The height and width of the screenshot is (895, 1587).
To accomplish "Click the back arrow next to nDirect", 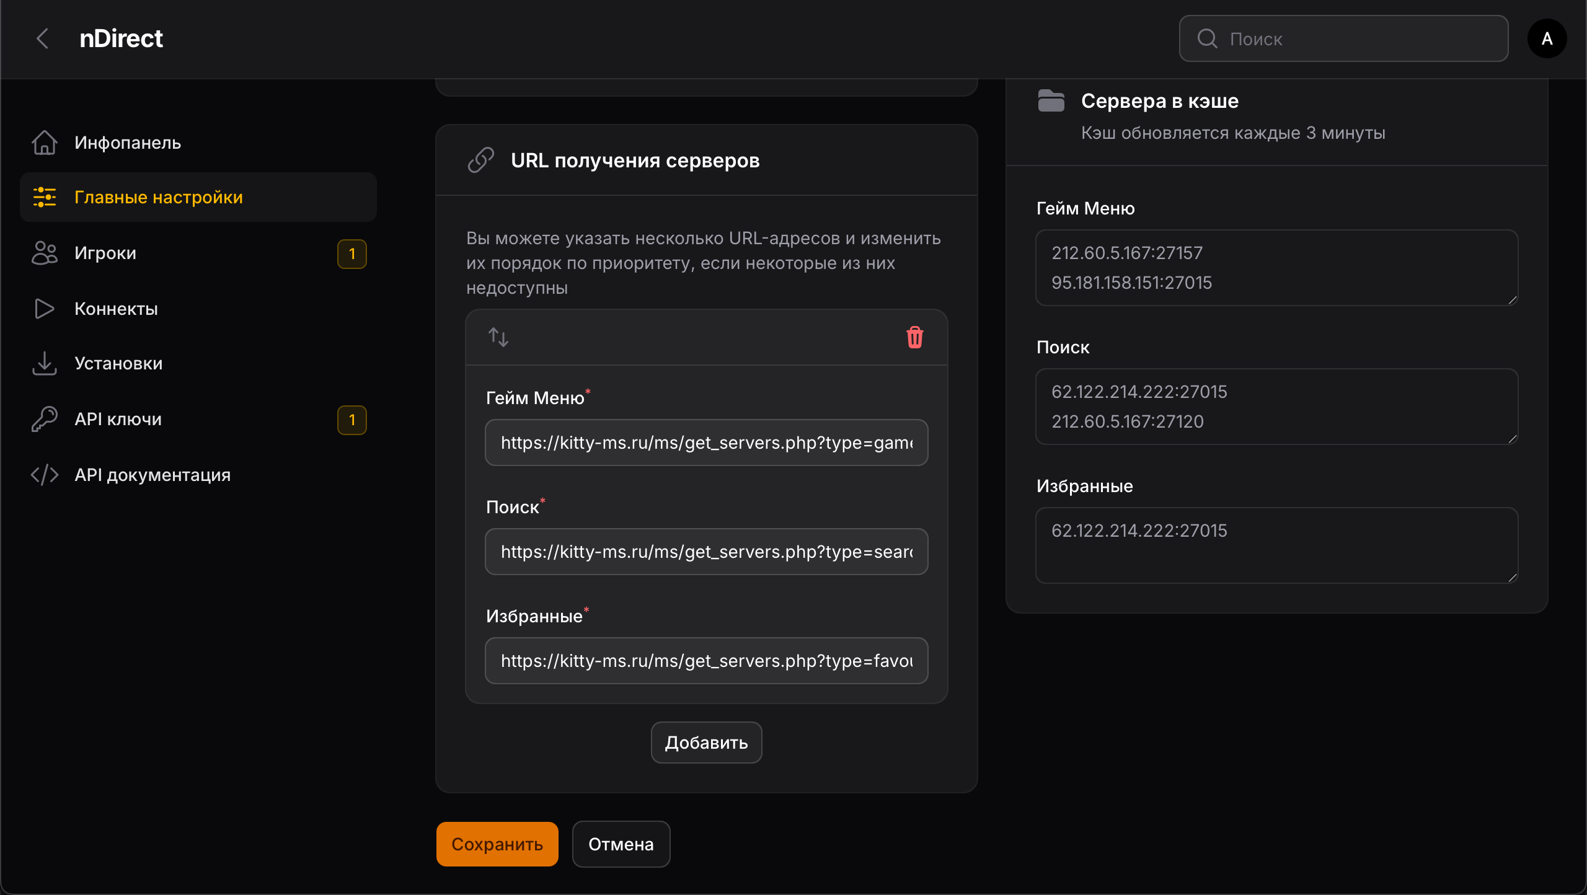I will pos(42,38).
